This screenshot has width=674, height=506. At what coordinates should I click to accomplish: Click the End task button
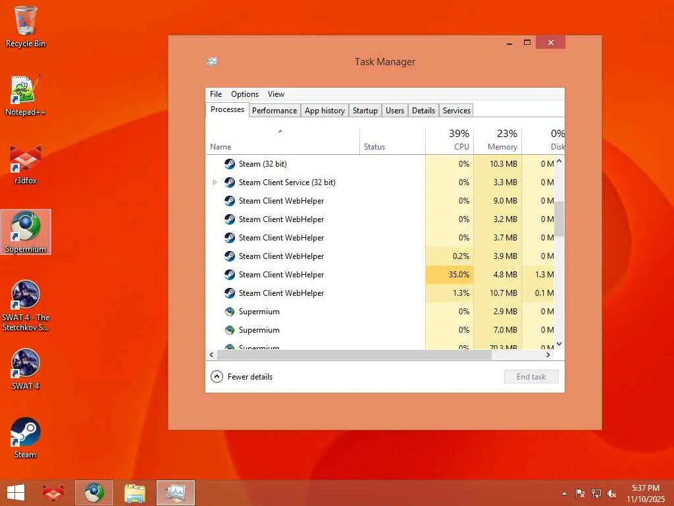point(531,376)
